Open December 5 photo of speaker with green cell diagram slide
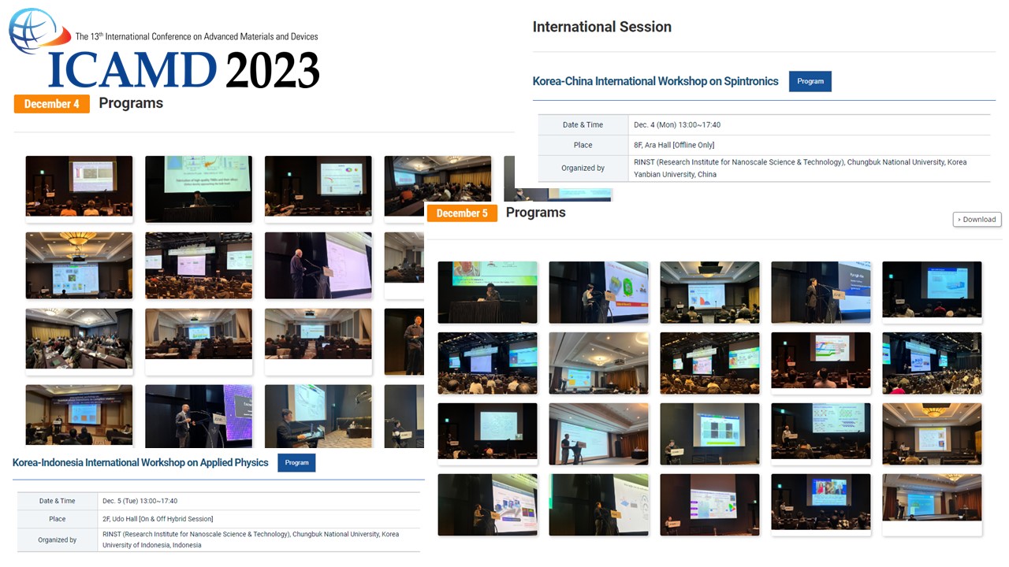Viewport: 1009px width, 567px height. pos(598,291)
